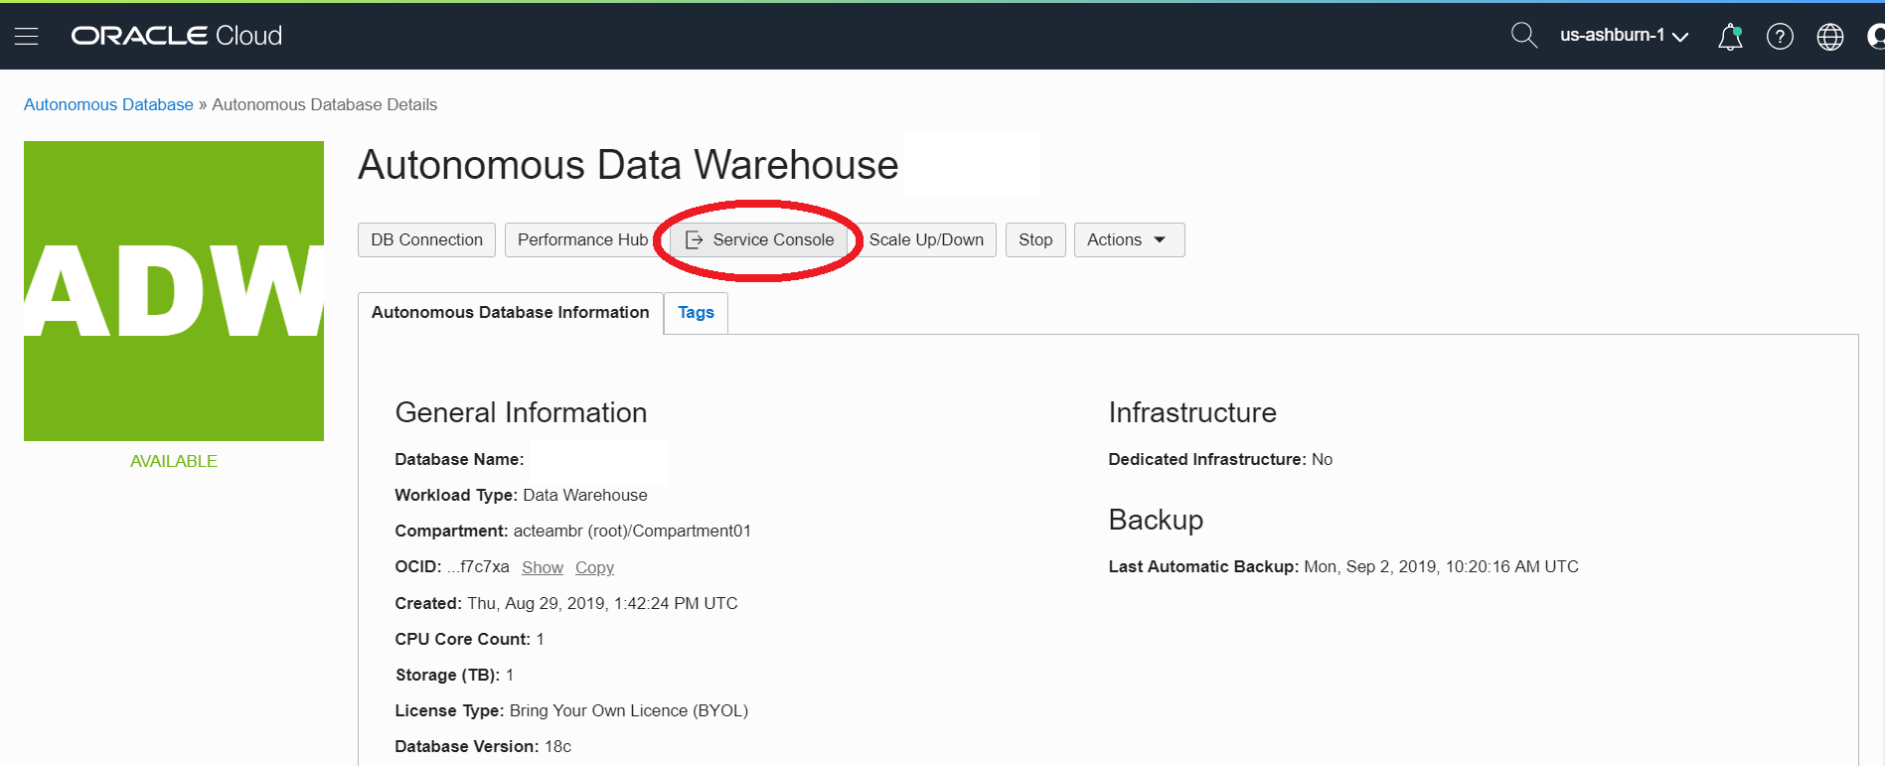Switch to the Tags tab
Image resolution: width=1885 pixels, height=766 pixels.
(696, 313)
